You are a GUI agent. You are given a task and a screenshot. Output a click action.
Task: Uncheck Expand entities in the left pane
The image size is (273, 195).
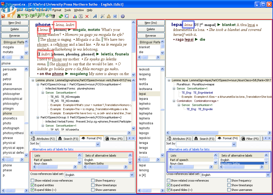click(33, 185)
